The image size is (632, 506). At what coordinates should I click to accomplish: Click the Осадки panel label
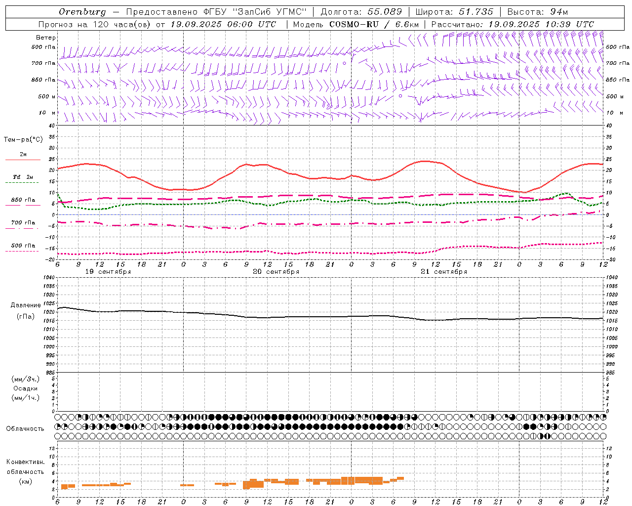click(x=26, y=388)
